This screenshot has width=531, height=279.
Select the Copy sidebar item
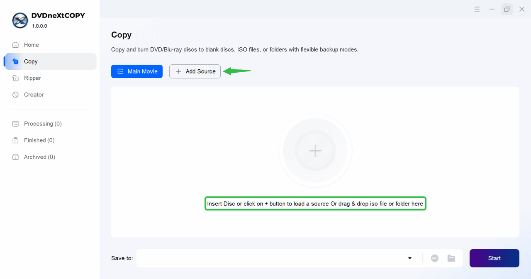(50, 61)
